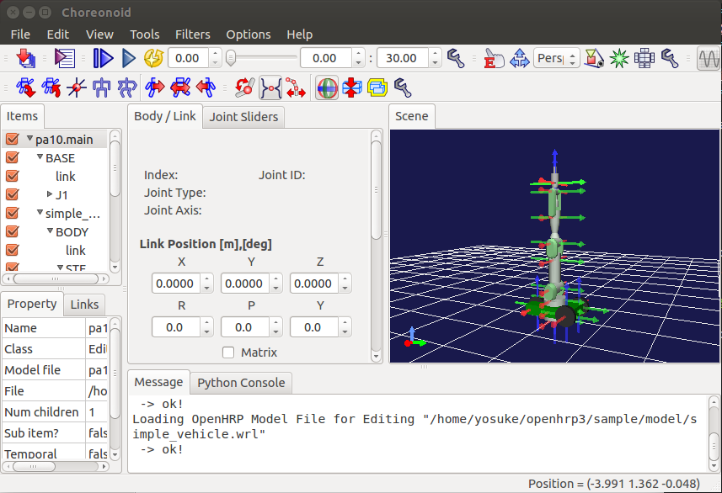Start simulation from the beginning (double bar play)
The image size is (722, 493).
point(103,58)
